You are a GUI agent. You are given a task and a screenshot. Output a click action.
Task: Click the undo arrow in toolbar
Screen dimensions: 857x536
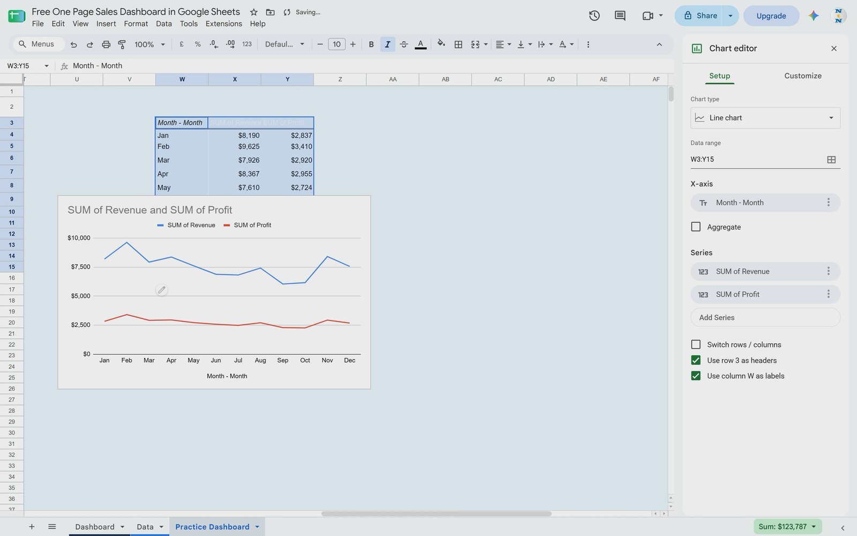point(74,44)
